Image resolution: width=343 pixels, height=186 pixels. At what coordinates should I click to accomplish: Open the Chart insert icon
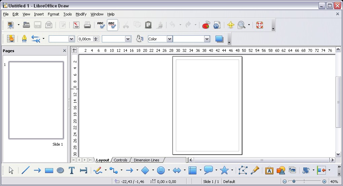tap(206, 25)
